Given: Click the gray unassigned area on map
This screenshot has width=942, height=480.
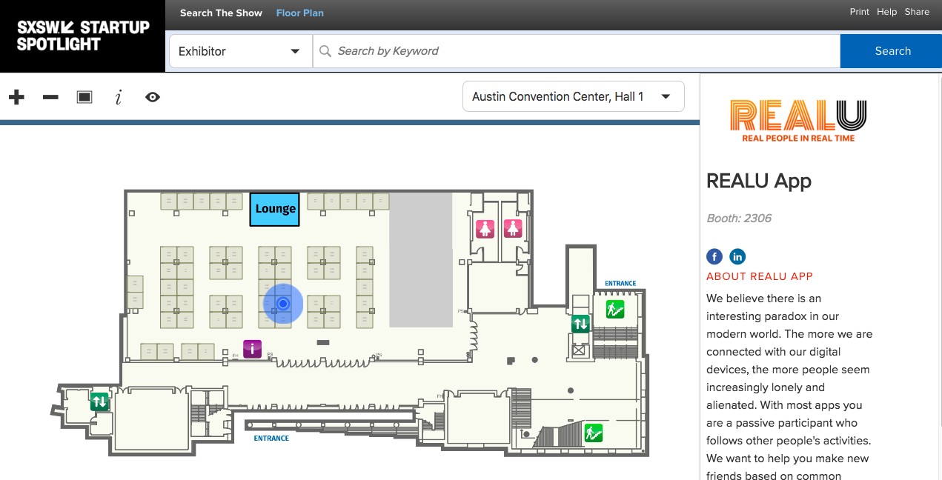Looking at the screenshot, I should [421, 260].
